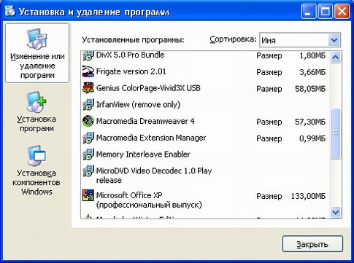The width and height of the screenshot is (354, 263).
Task: Click the Genius ColorPage-Vivid3X USB icon
Action: tap(88, 88)
